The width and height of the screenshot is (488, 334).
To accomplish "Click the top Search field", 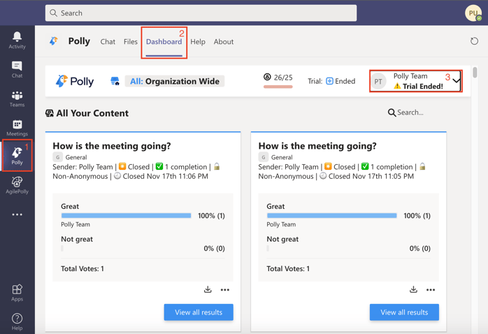I will pyautogui.click(x=201, y=13).
